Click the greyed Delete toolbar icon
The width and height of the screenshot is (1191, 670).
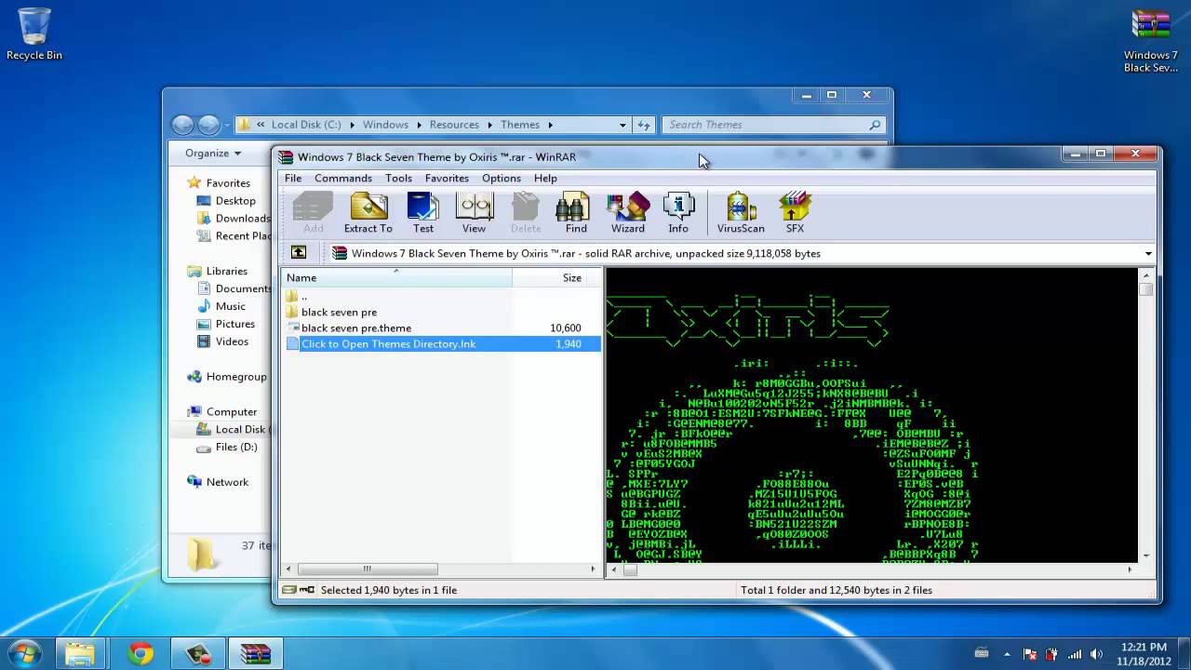526,212
